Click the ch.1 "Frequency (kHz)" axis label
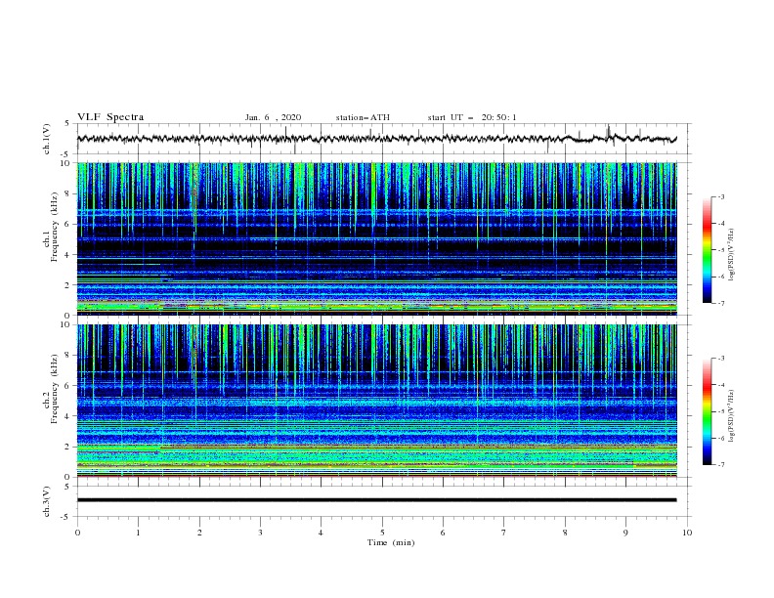The width and height of the screenshot is (774, 598). point(55,229)
